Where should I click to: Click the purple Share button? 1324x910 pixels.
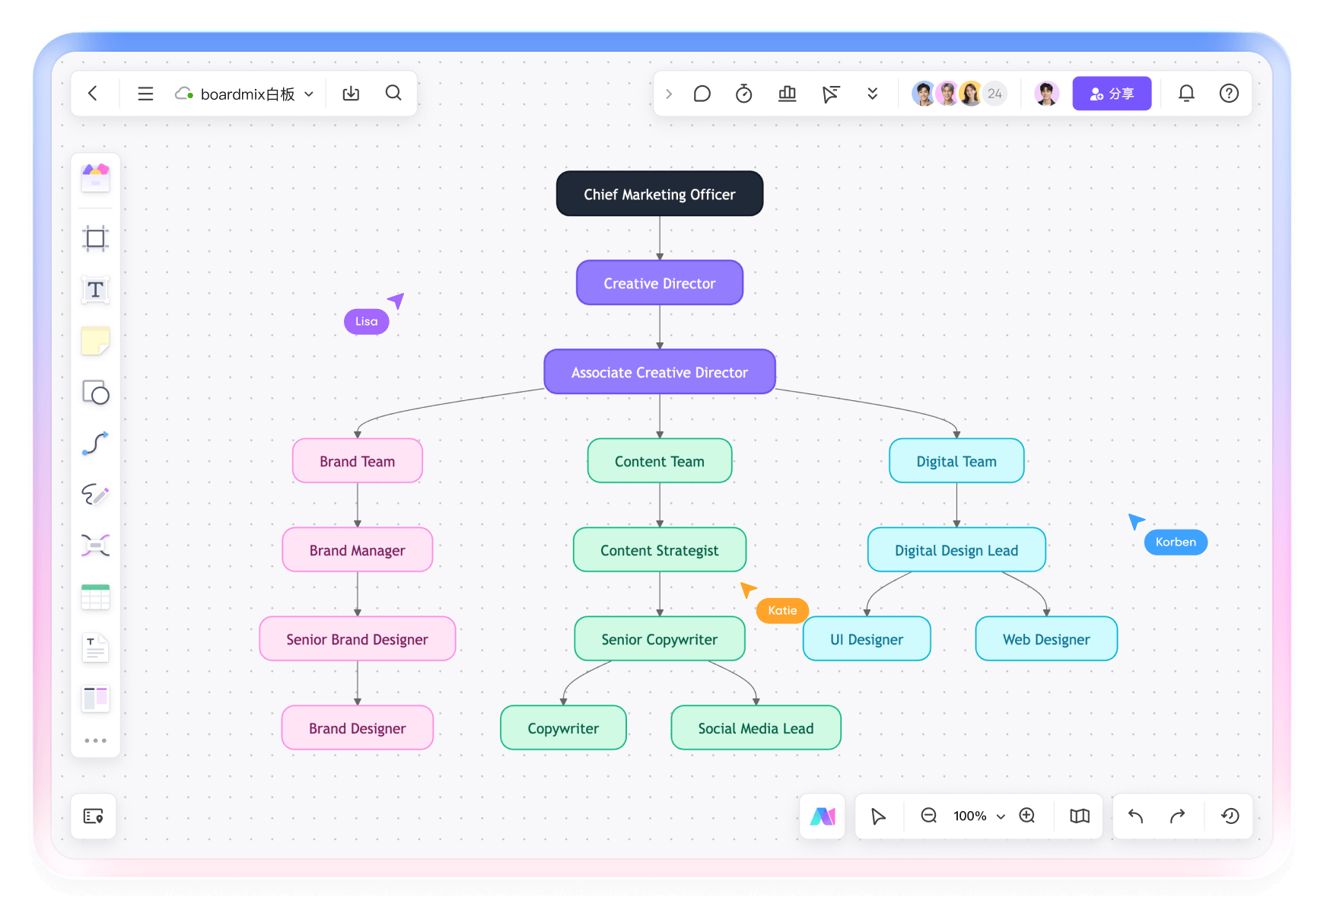click(x=1111, y=94)
